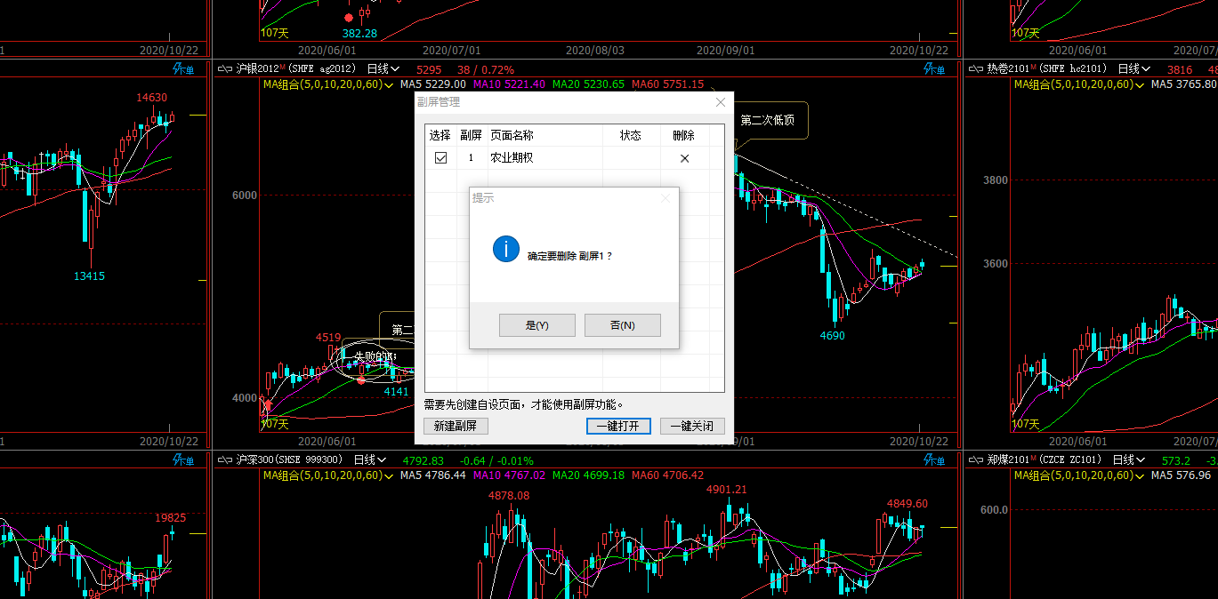
Task: Click link icon beside 沪深300 title
Action: (x=225, y=460)
